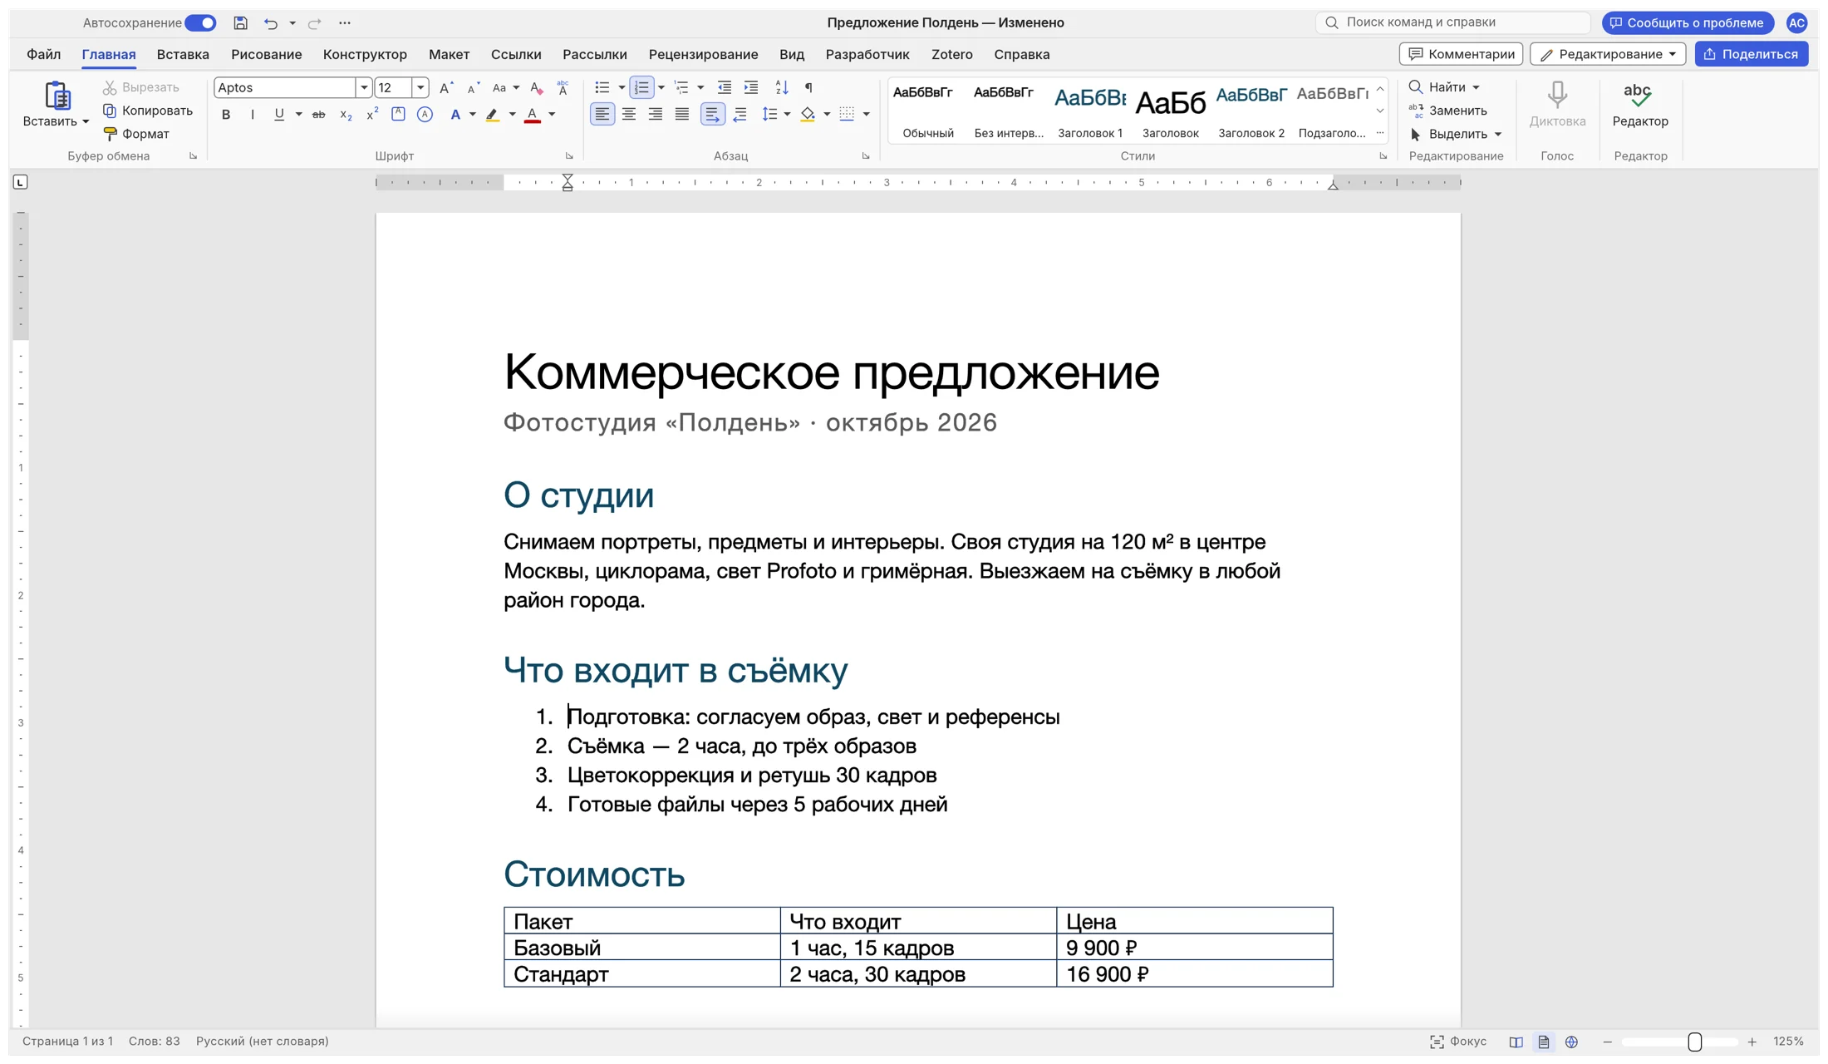Click the strikethrough icon
1828x1064 pixels.
318,115
